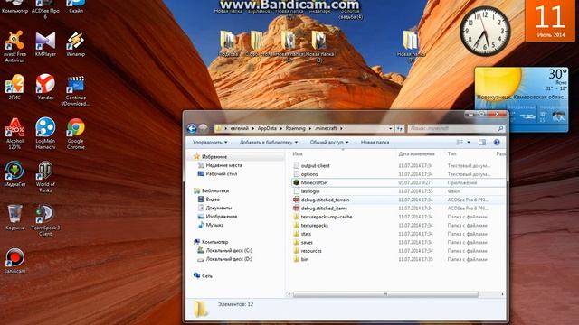The height and width of the screenshot is (325, 579).
Task: Open 2ГИС desktop shortcut
Action: 14,88
